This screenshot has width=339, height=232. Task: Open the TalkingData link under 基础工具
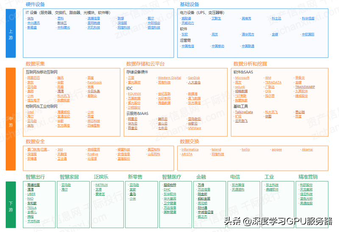244,112
